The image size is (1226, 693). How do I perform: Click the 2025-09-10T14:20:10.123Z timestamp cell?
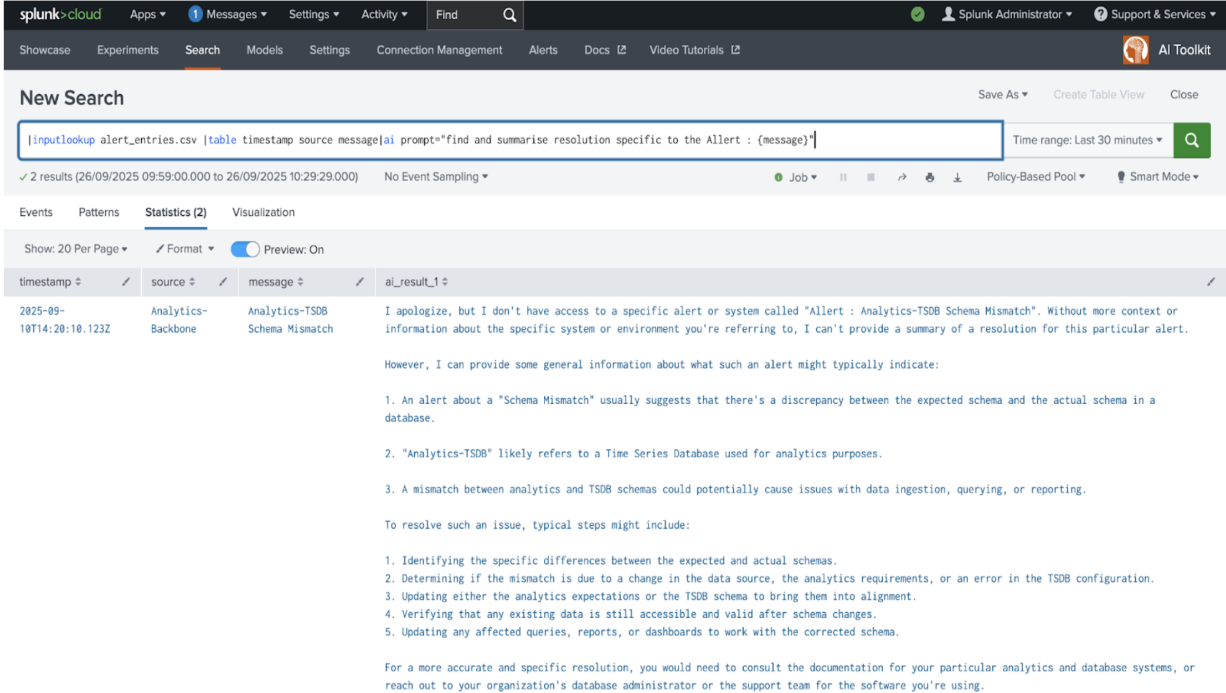click(65, 320)
